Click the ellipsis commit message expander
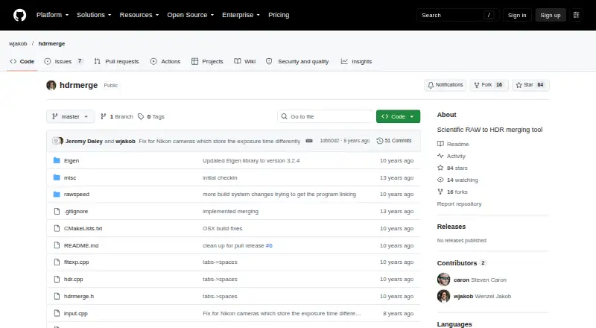596x328 pixels. 309,141
